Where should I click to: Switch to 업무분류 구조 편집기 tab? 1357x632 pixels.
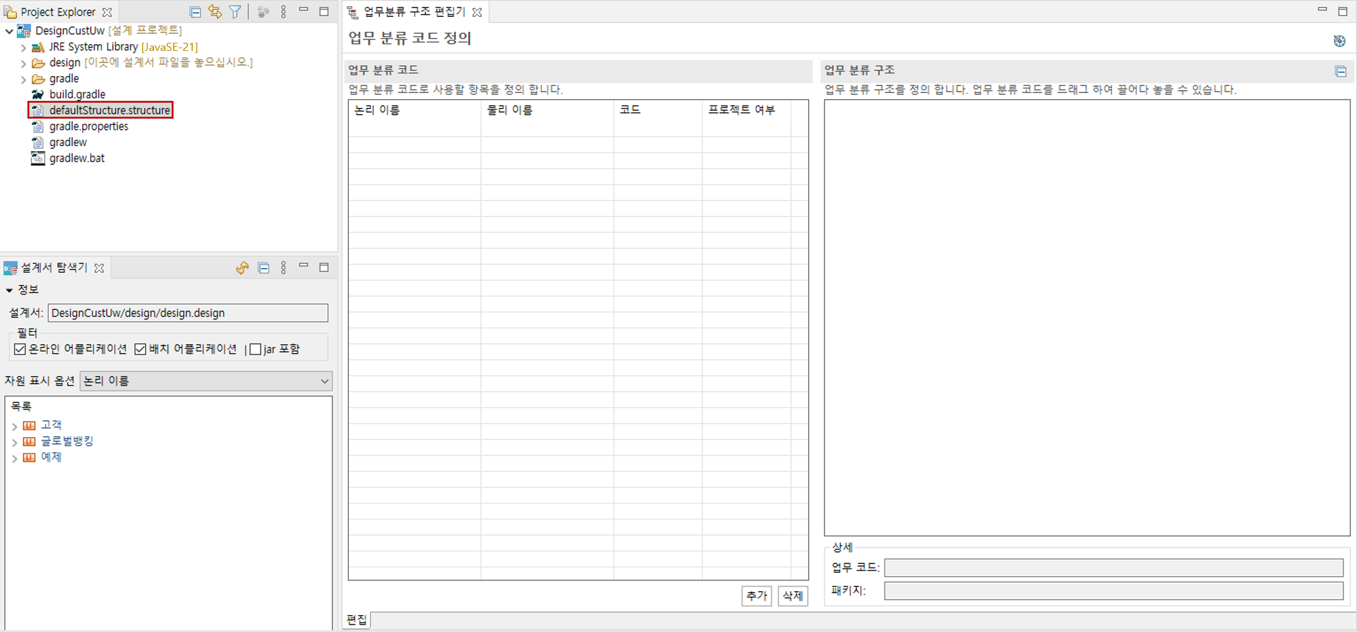414,12
